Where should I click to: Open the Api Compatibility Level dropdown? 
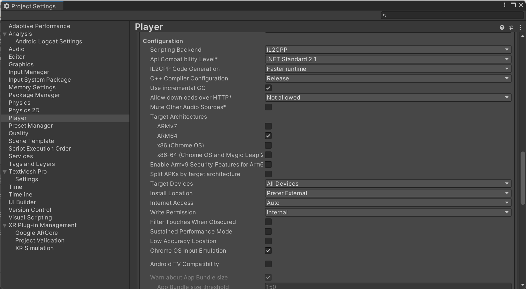(x=388, y=59)
